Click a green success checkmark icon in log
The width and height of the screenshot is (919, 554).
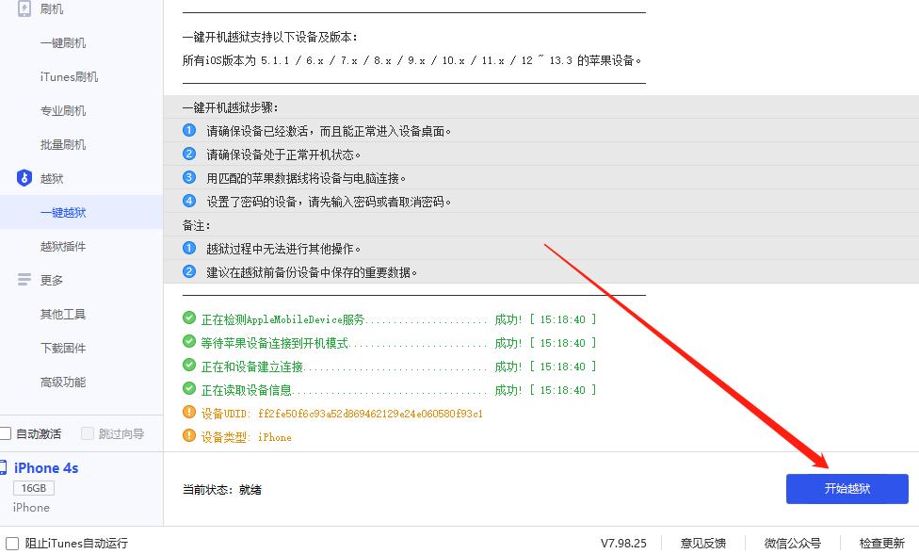pyautogui.click(x=187, y=318)
